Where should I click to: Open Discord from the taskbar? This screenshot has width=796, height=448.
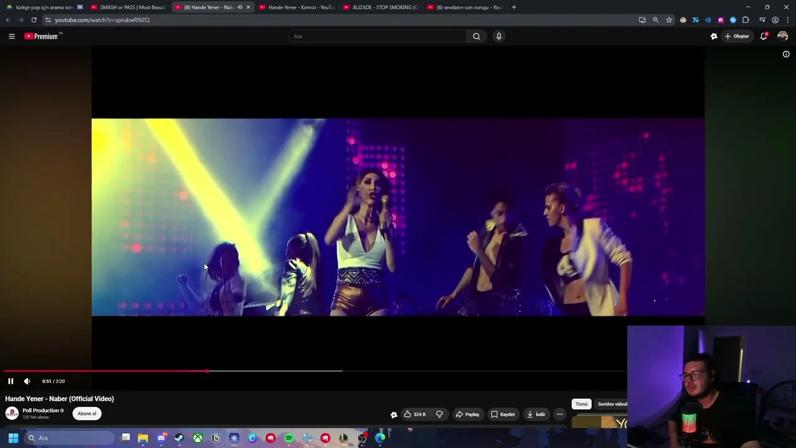[161, 438]
